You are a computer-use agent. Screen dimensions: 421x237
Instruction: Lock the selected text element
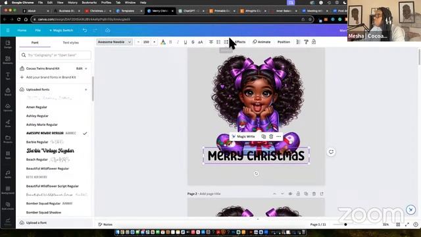[x=314, y=42]
